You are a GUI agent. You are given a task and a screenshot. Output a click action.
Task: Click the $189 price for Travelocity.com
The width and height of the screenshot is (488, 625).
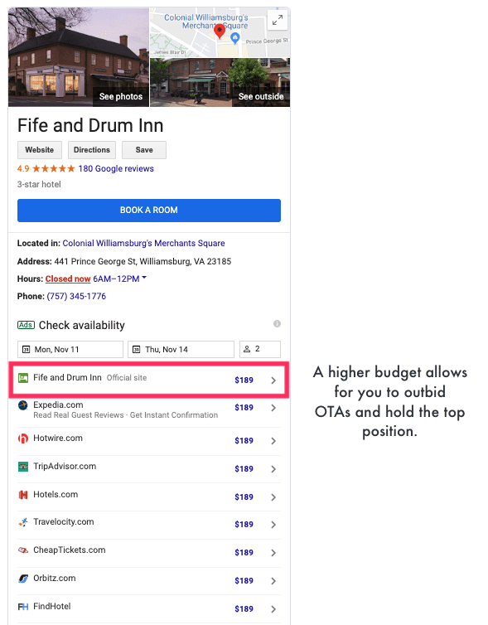[x=244, y=525]
